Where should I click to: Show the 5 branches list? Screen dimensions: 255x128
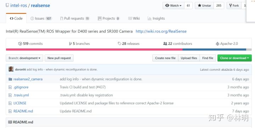coord(79,43)
